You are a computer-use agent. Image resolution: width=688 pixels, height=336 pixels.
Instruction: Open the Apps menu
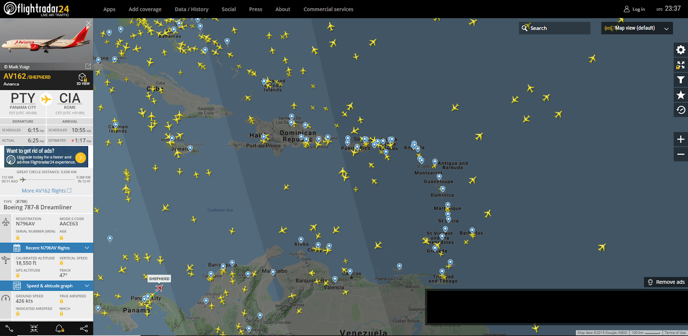(x=109, y=9)
